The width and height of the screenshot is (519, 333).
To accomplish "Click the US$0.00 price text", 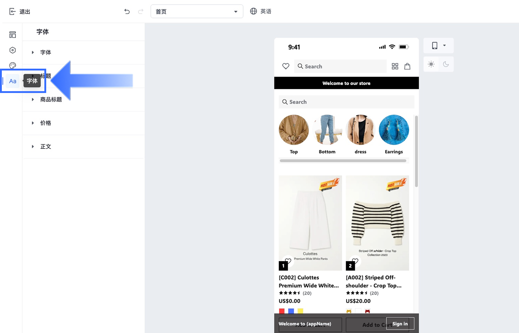I will tap(290, 301).
